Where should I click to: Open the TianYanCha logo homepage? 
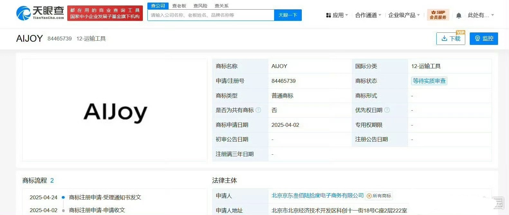40,13
